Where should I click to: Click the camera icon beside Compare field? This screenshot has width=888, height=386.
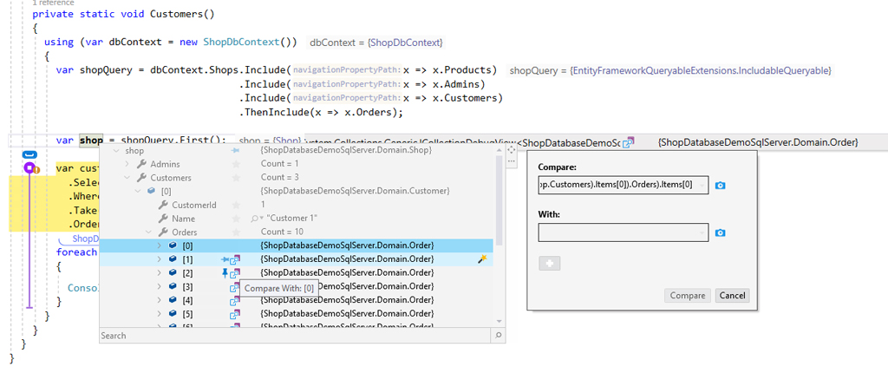point(720,186)
